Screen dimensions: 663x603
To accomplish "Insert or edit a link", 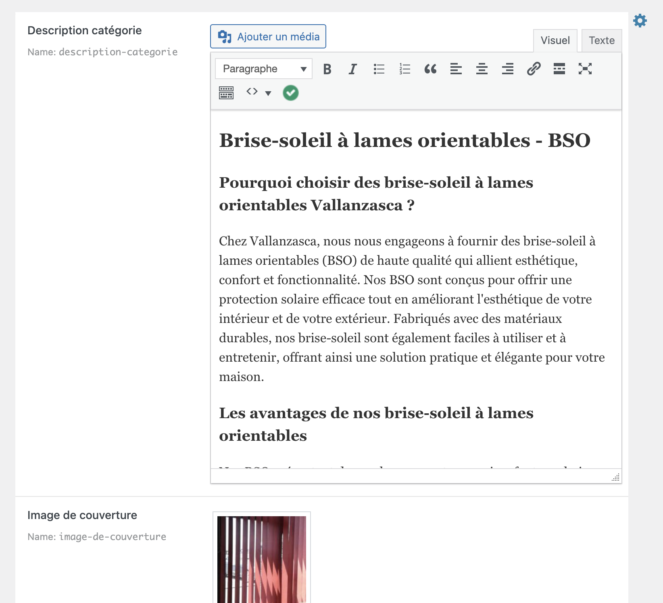I will [x=534, y=69].
